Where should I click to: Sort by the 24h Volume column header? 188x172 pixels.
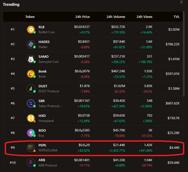116,17
